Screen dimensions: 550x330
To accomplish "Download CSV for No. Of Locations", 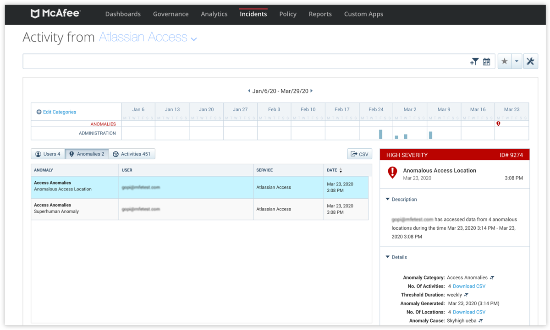I will [x=469, y=312].
